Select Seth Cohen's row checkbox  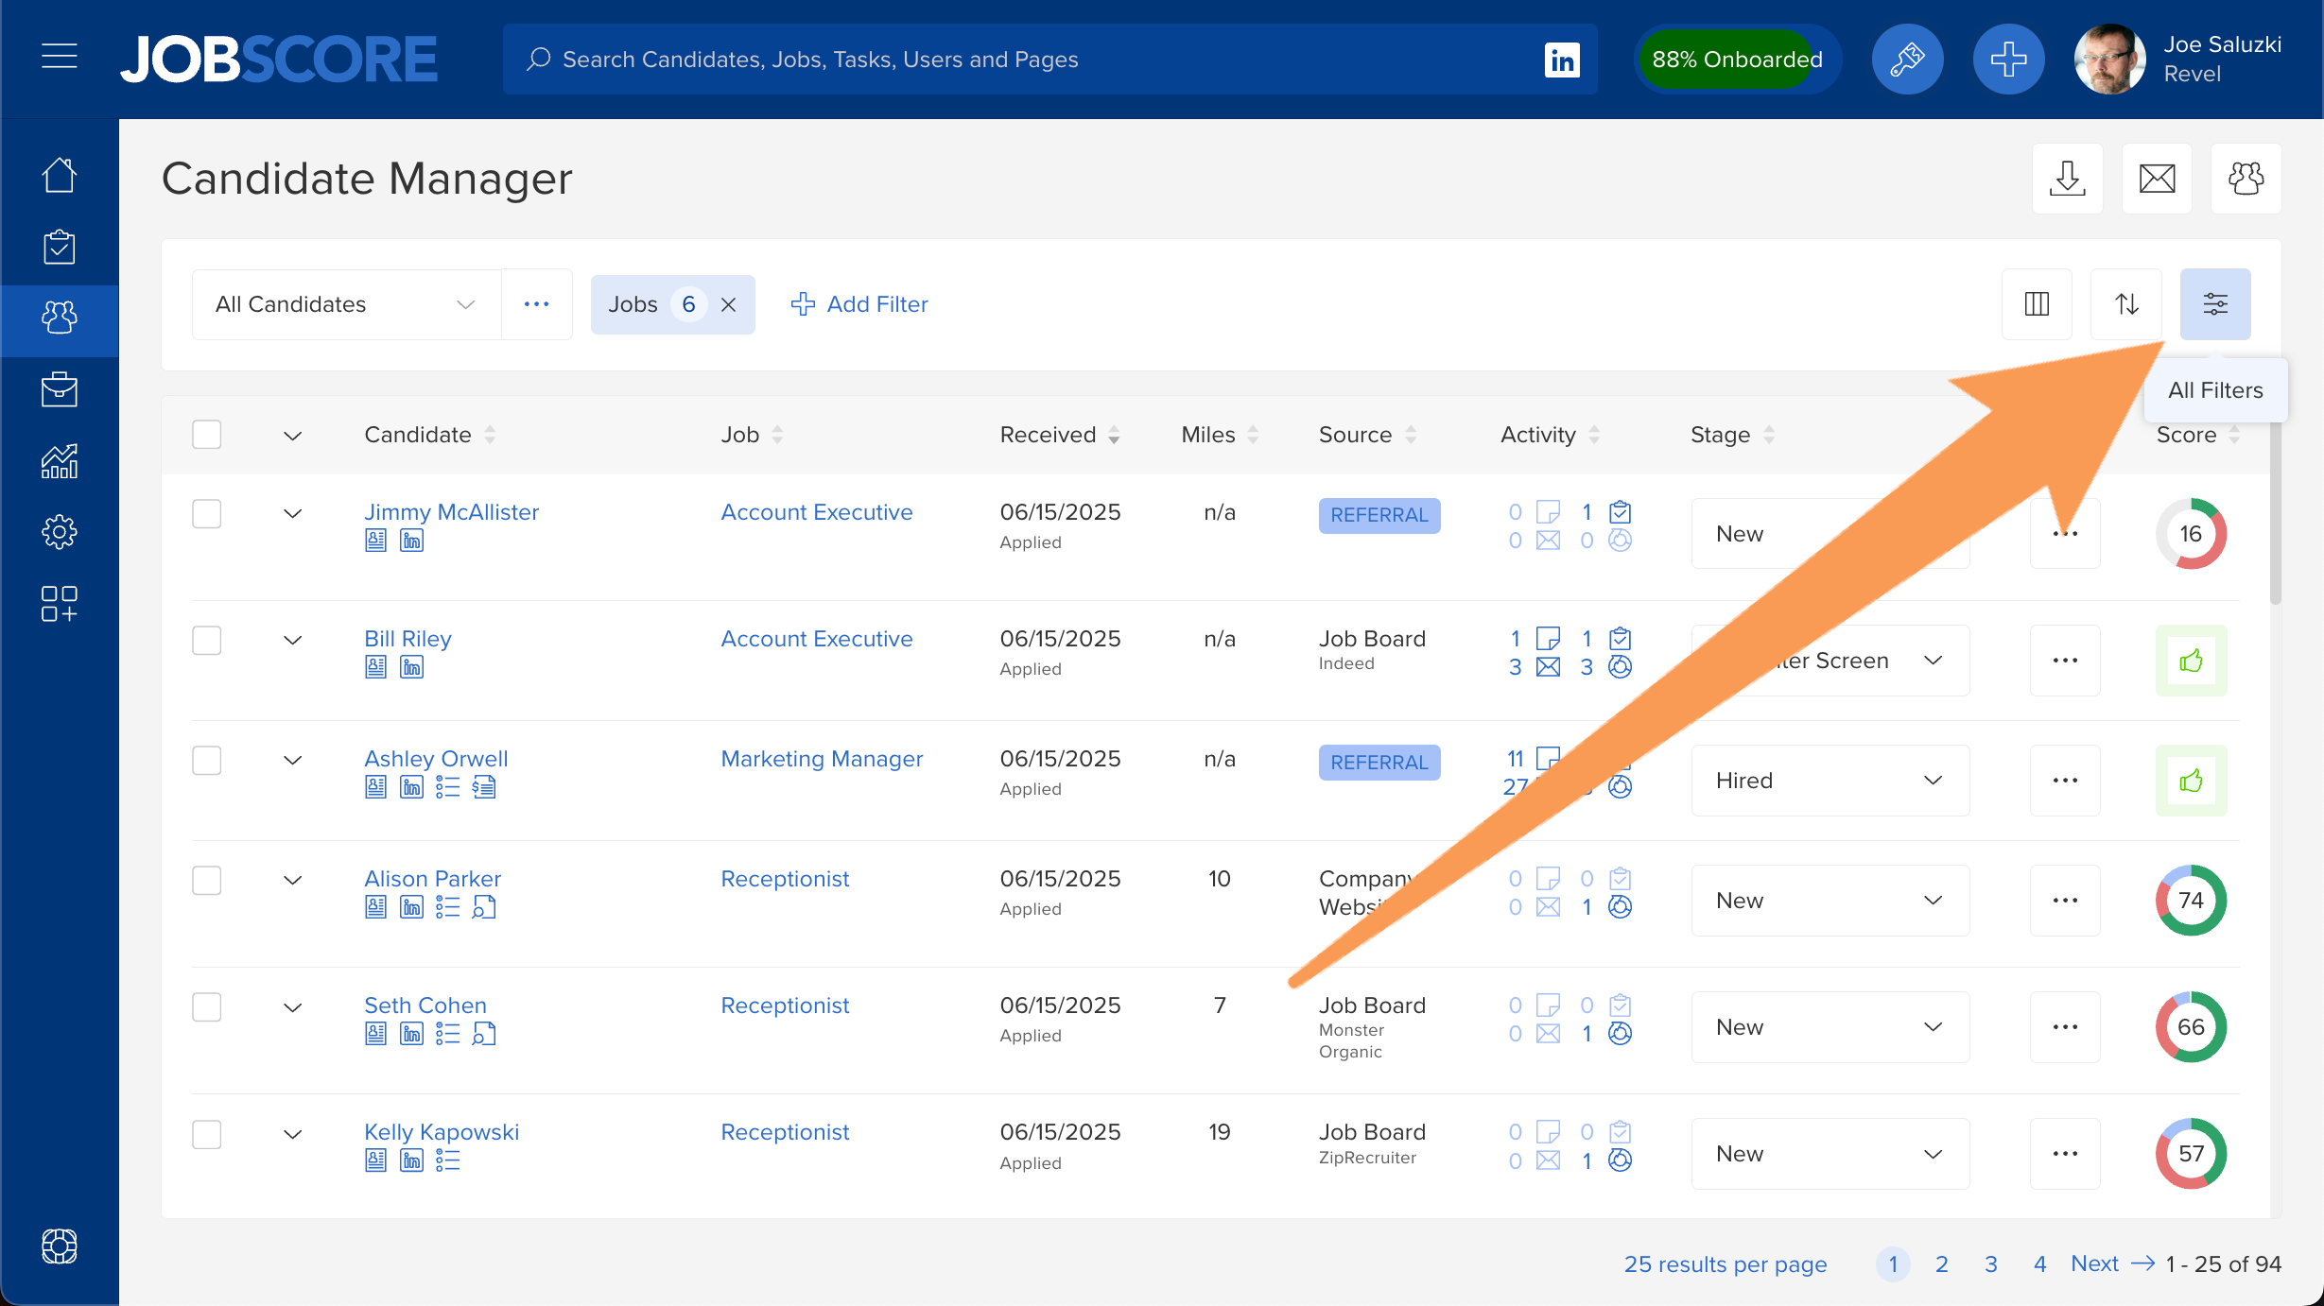pos(206,1007)
